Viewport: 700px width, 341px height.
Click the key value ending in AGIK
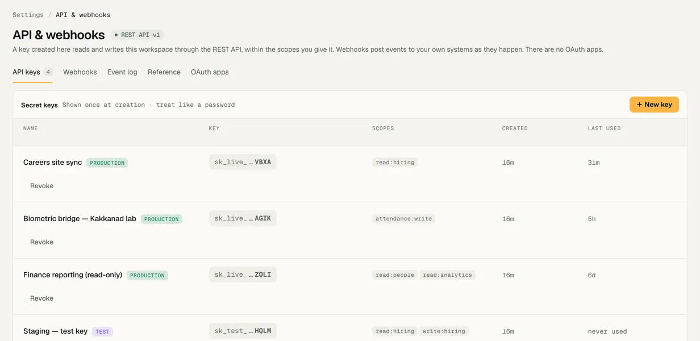click(243, 218)
